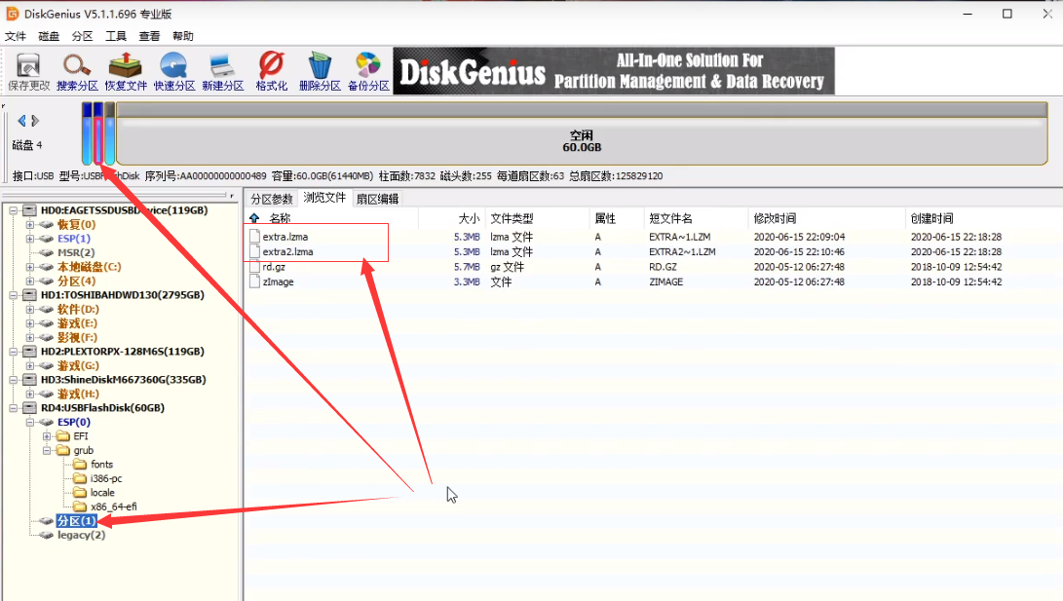Switch to the 扇区编辑 tab
The image size is (1063, 601).
378,199
